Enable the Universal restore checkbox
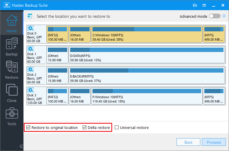This screenshot has height=151, width=229. coord(117,127)
